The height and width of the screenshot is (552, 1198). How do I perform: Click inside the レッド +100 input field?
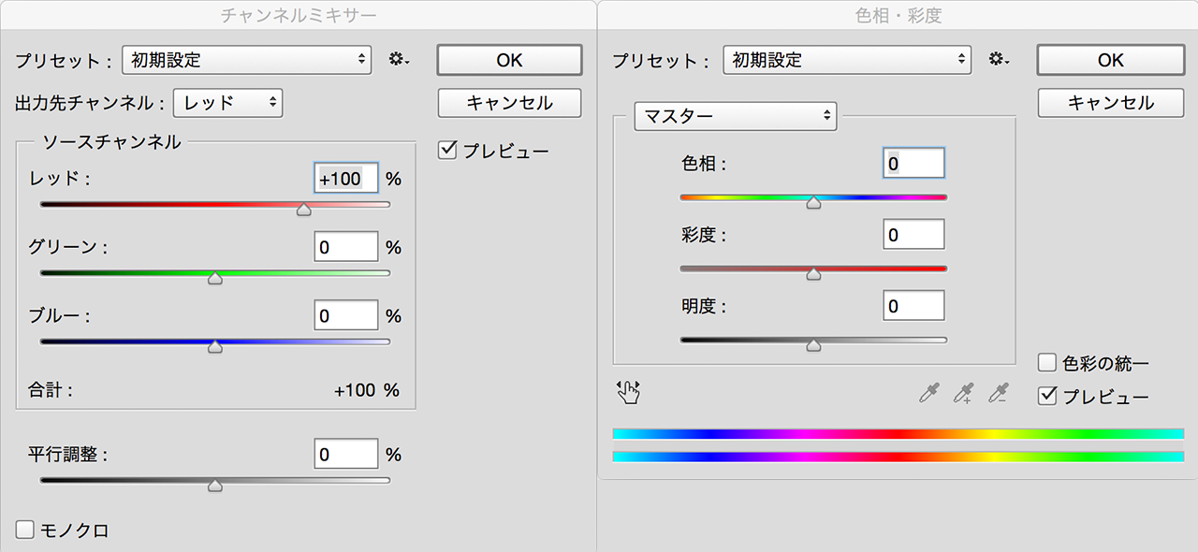click(x=345, y=178)
